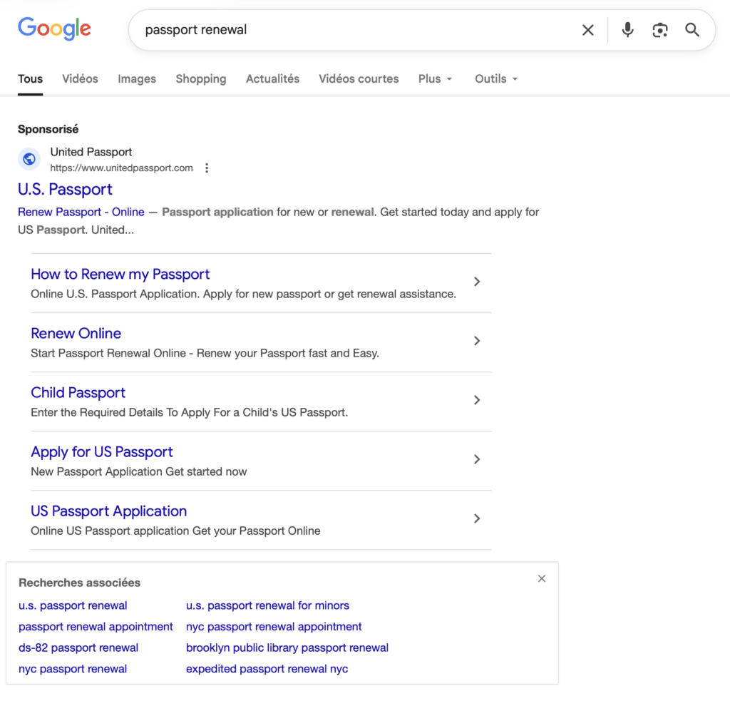Open search by image camera icon
The height and width of the screenshot is (701, 730).
pyautogui.click(x=660, y=30)
